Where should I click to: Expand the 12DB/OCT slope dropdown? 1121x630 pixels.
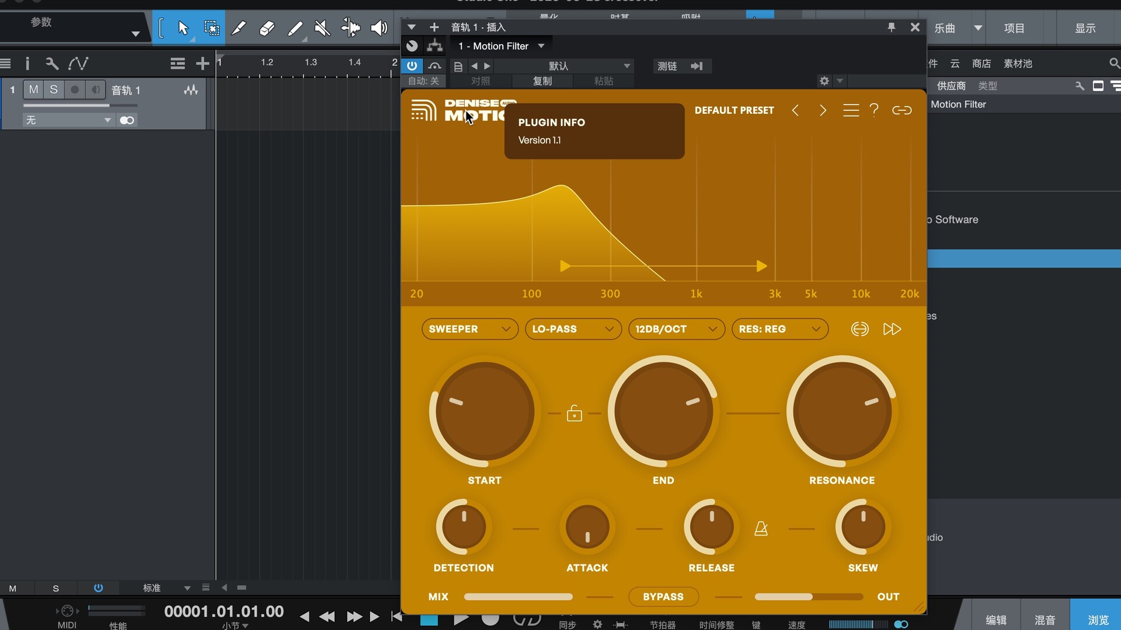(676, 329)
